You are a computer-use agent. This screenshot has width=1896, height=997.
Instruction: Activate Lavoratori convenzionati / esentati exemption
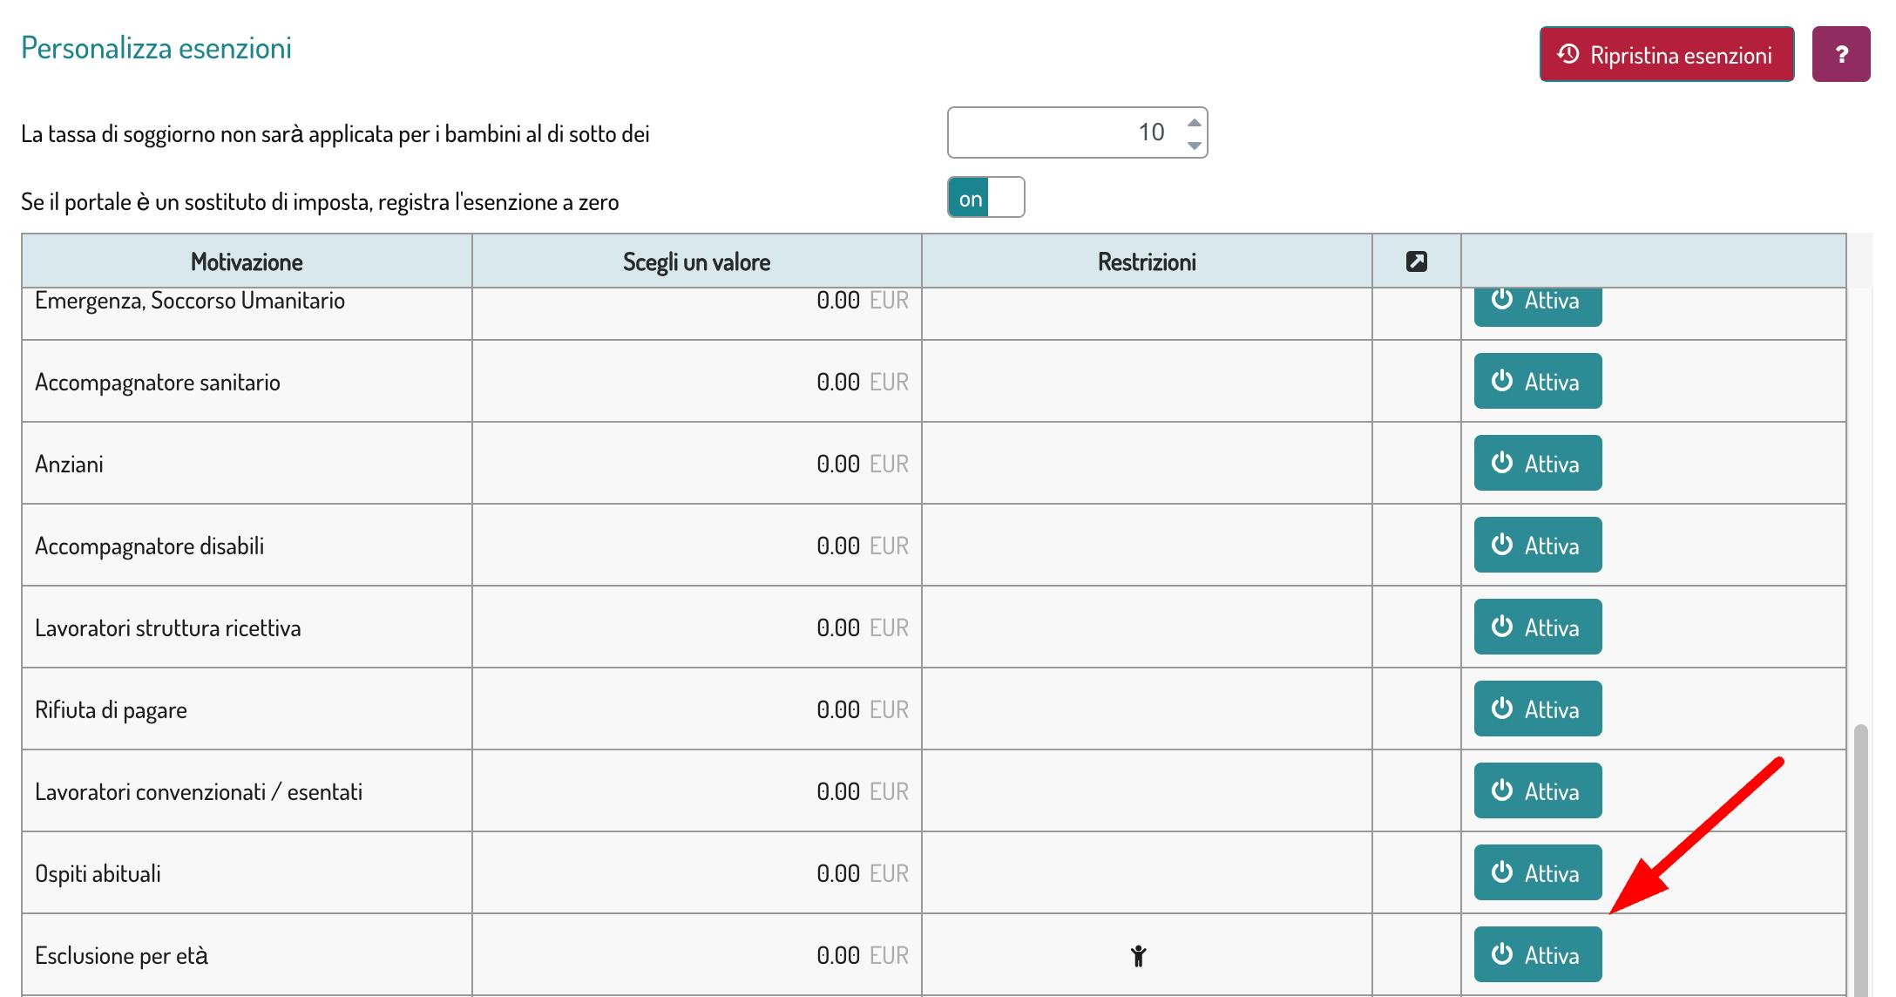[1537, 791]
